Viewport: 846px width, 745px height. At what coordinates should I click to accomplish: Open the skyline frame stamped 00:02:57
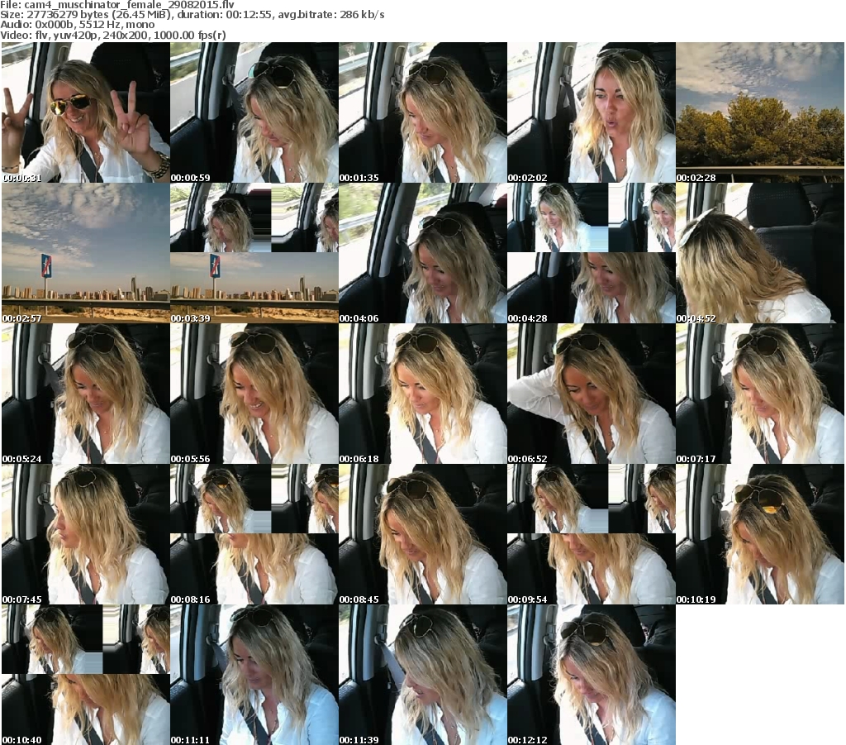point(86,253)
